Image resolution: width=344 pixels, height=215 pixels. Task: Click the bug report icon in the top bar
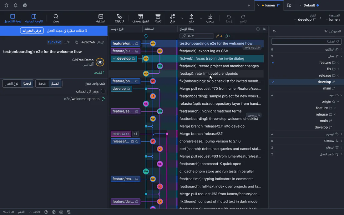coord(25,5)
